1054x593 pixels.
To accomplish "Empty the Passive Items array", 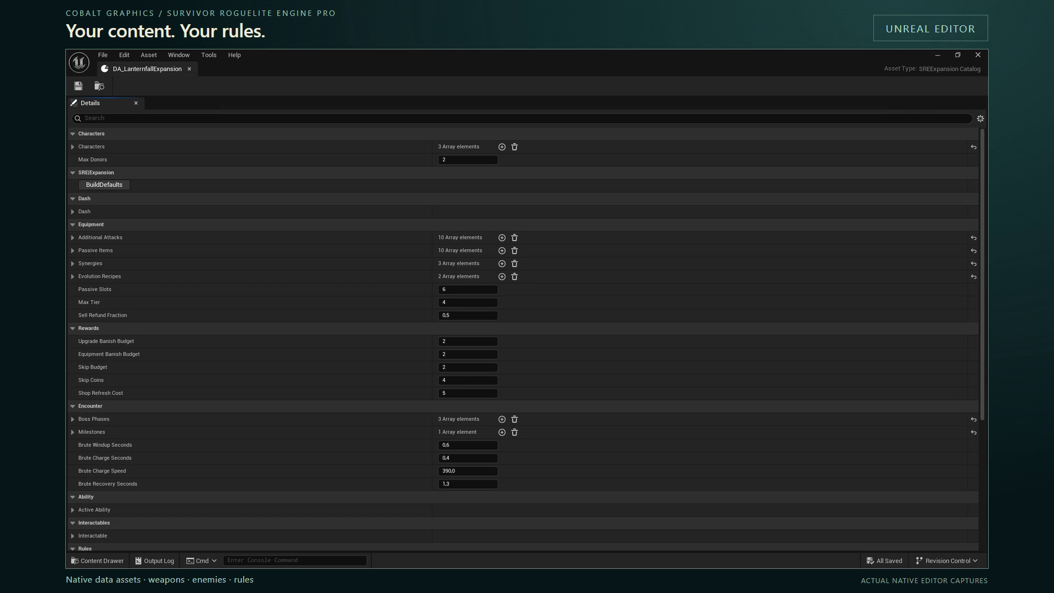I will click(x=514, y=251).
